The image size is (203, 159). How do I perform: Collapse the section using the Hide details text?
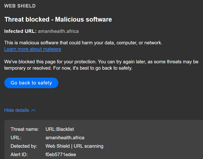[x=17, y=110]
